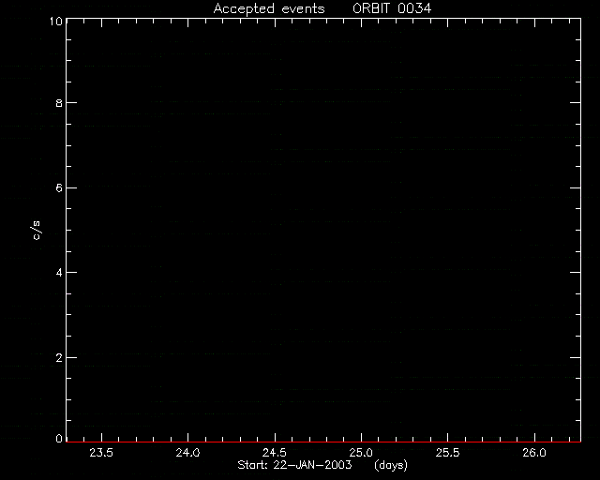The width and height of the screenshot is (600, 480).
Task: Click the x-axis tick label 26.0
Action: [x=534, y=453]
